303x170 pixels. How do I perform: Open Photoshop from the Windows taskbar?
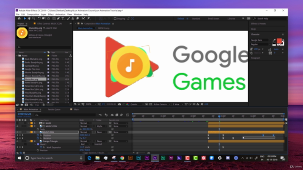point(139,158)
